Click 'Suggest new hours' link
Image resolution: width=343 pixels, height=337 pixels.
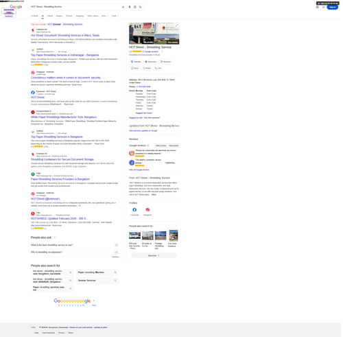[144, 113]
